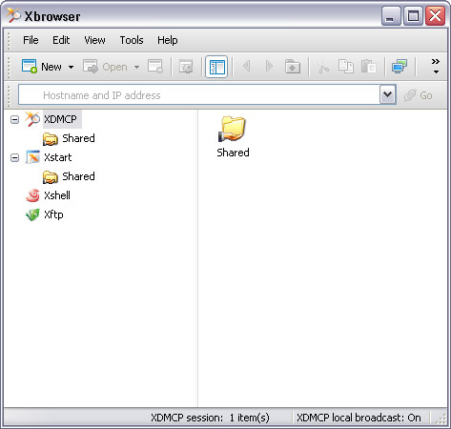This screenshot has width=451, height=429.
Task: Click the Xftp green icon
Action: coord(32,214)
